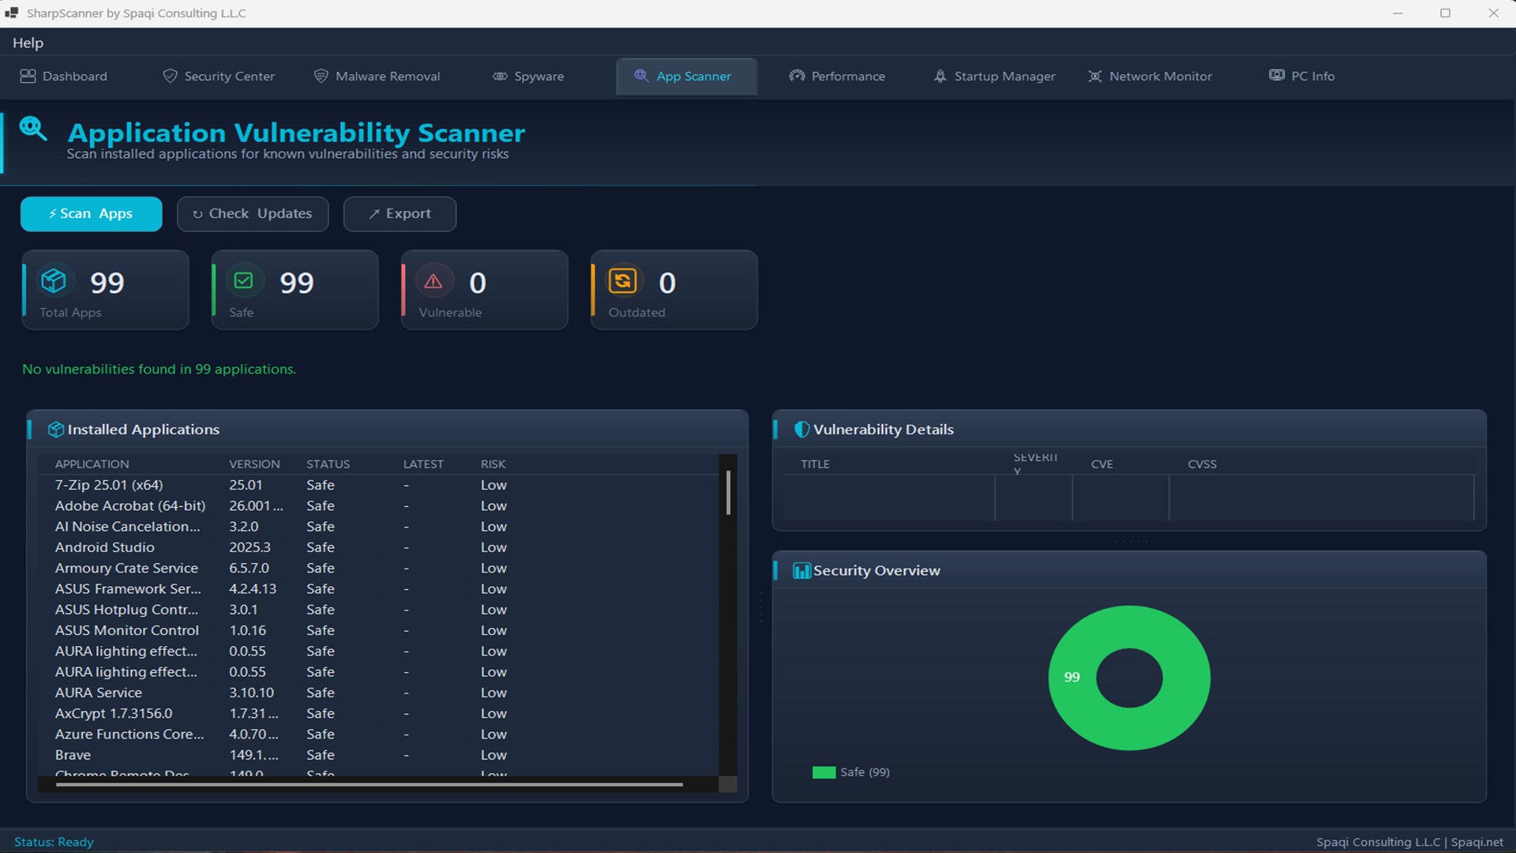This screenshot has width=1516, height=853.
Task: Select the ASUS Monitor Control row
Action: click(x=379, y=630)
